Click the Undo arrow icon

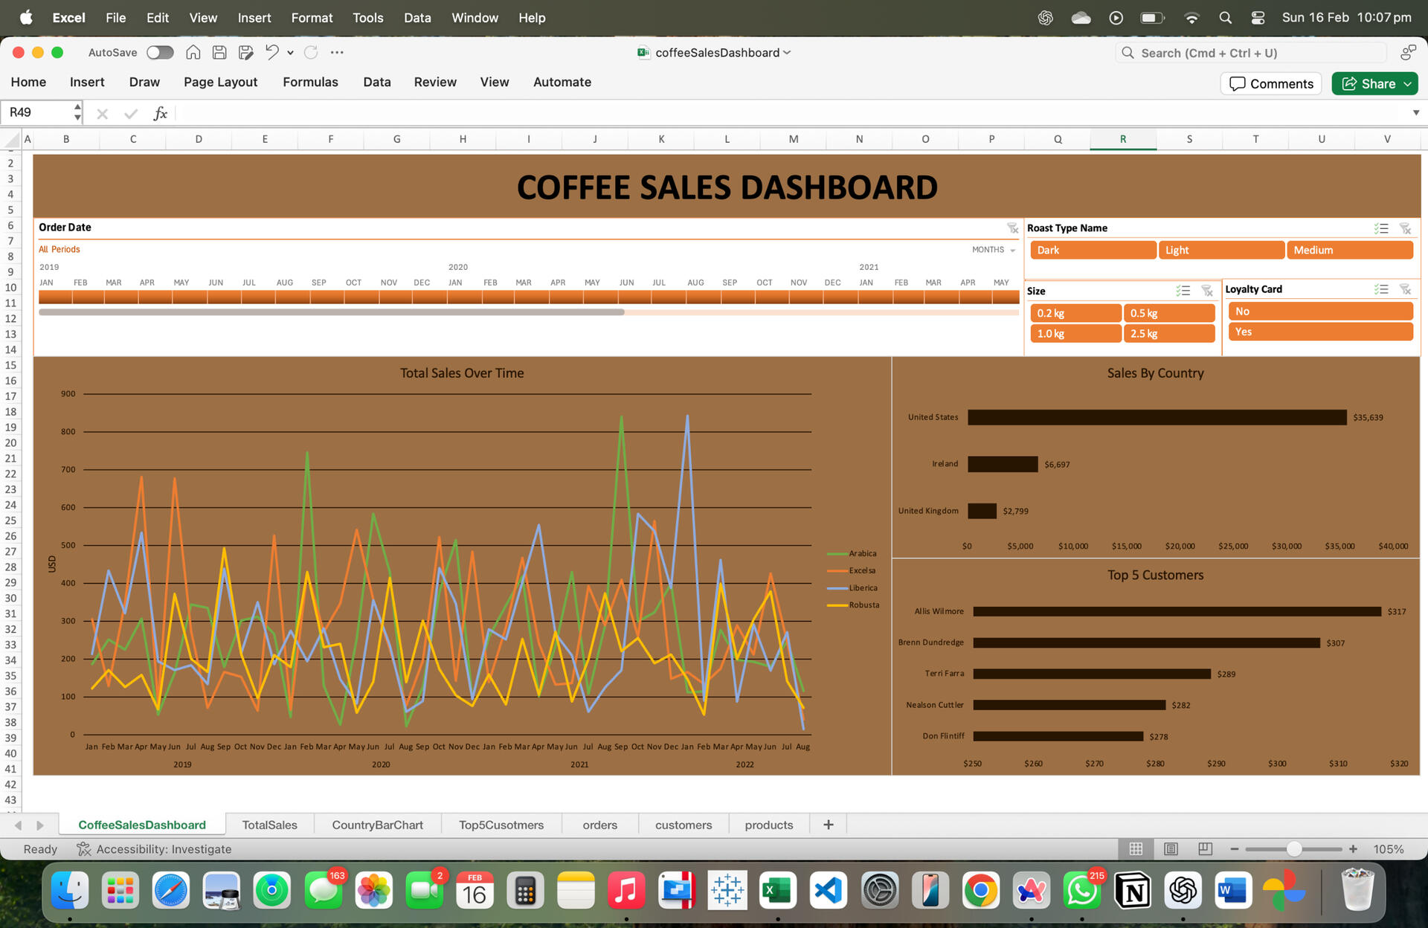[x=272, y=52]
